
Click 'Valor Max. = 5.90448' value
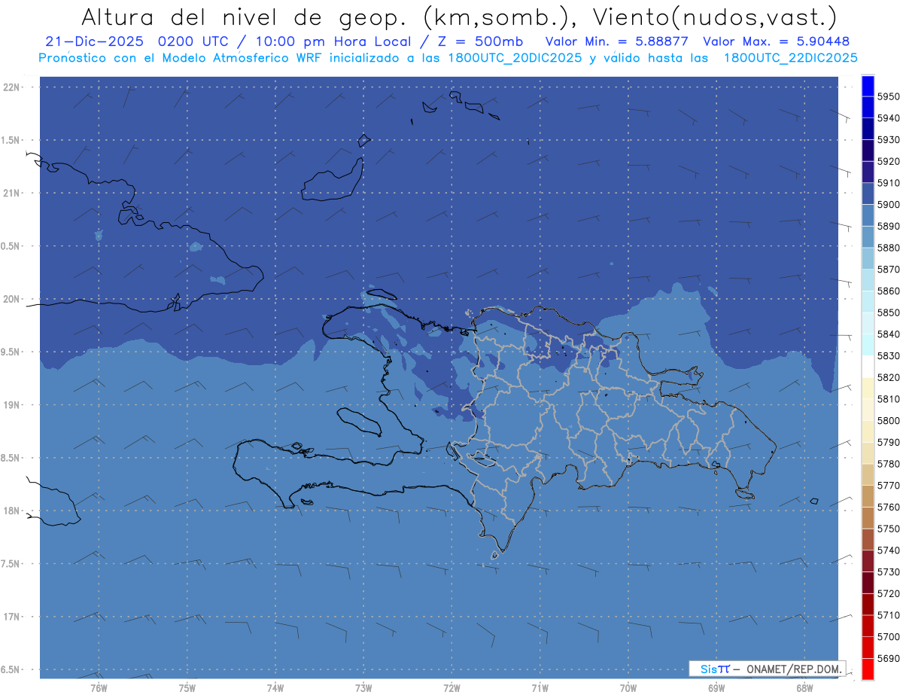point(777,41)
